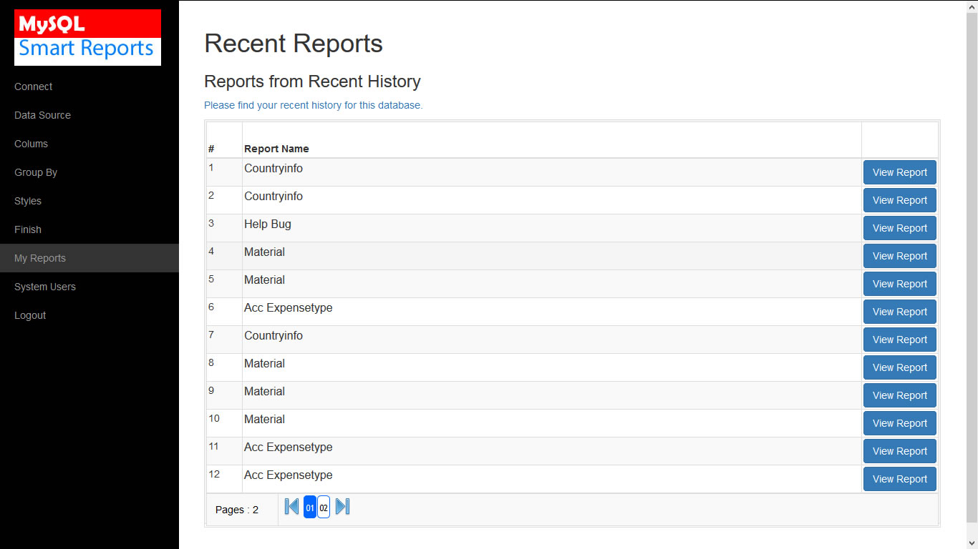The image size is (978, 549).
Task: Log out using the Logout link
Action: coord(30,315)
